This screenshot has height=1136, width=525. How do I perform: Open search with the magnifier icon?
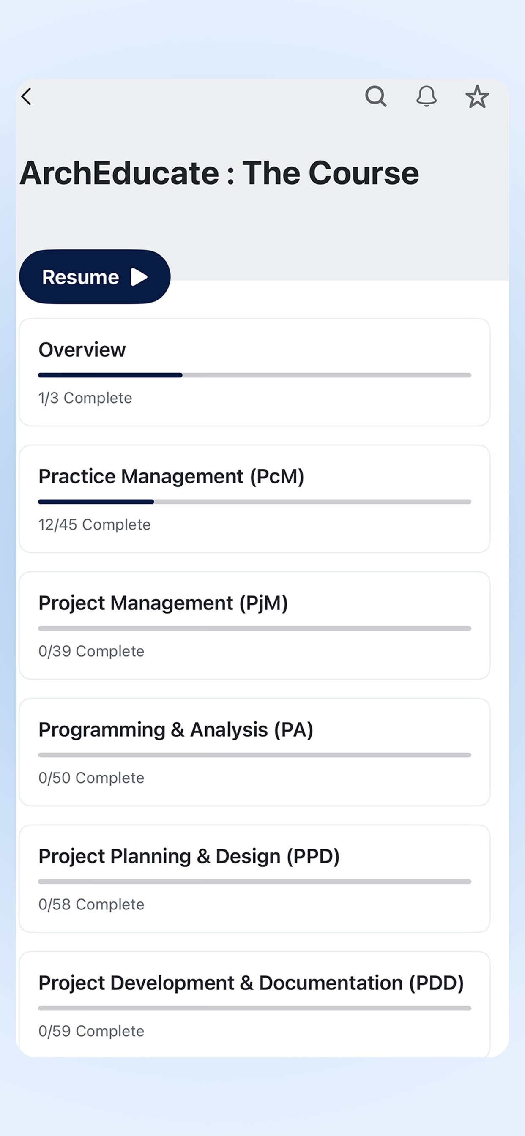click(376, 97)
